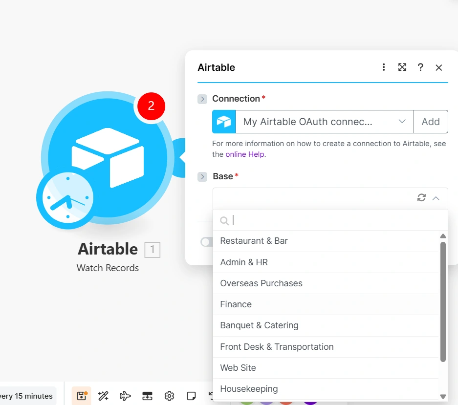Click the every 15 minutes schedule label

point(26,396)
